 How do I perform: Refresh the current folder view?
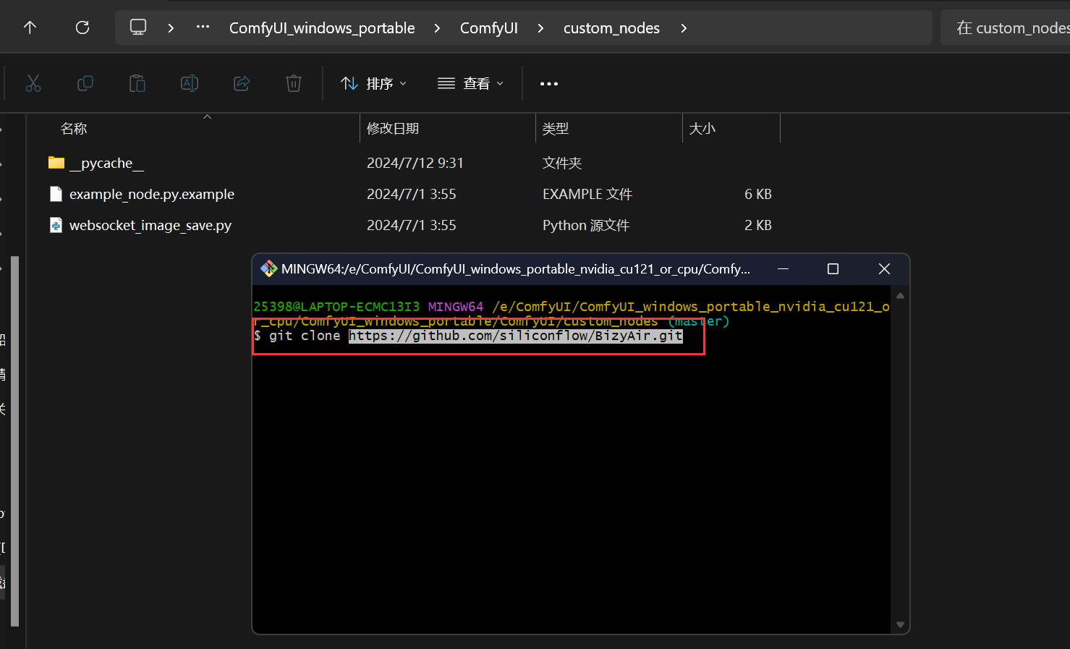coord(82,27)
